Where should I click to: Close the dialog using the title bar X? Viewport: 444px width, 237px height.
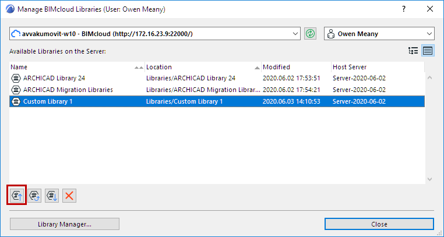430,9
